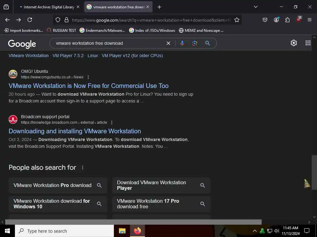Open the RUSSIAN TEST bookmark
This screenshot has height=237, width=317.
point(62,31)
